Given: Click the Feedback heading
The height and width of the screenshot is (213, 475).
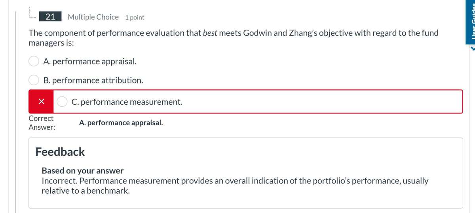Looking at the screenshot, I should click(x=60, y=152).
